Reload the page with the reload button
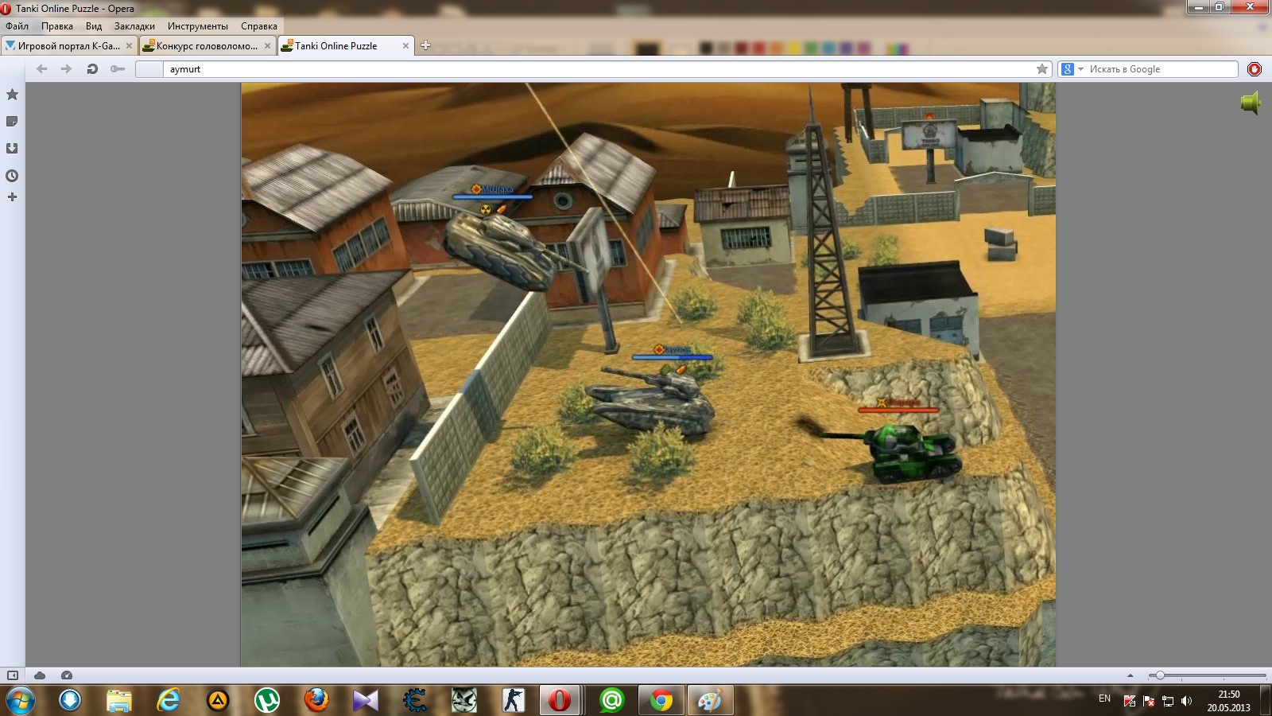Screen dimensions: 1272x716 [92, 69]
